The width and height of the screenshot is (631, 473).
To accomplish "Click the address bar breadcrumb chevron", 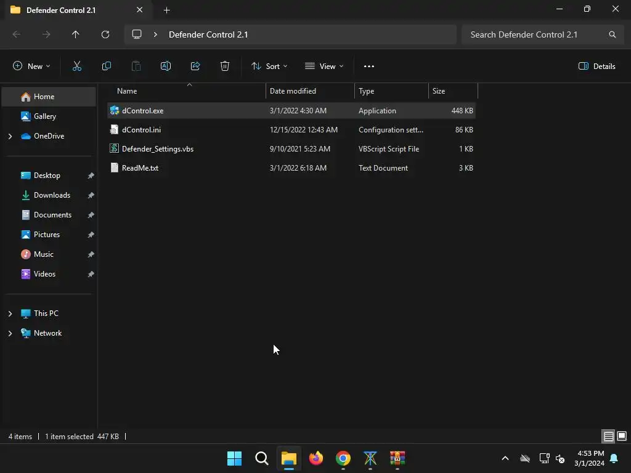I will click(x=155, y=34).
